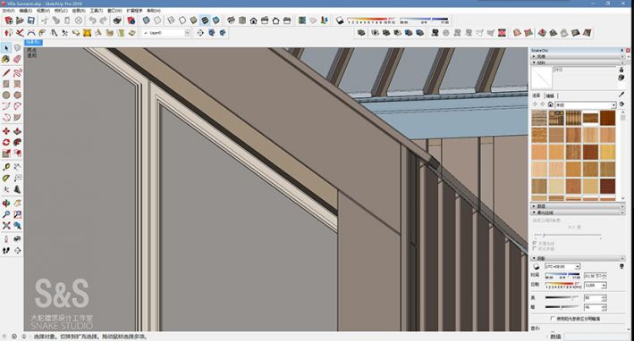Image resolution: width=634 pixels, height=341 pixels.
Task: Click the dark red wood material swatch
Action: coord(607,187)
